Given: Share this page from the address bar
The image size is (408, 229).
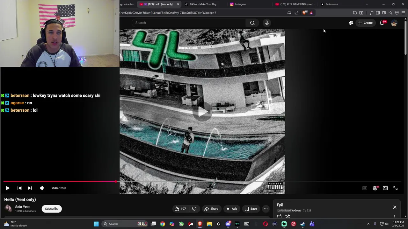Looking at the screenshot, I should click(x=296, y=13).
